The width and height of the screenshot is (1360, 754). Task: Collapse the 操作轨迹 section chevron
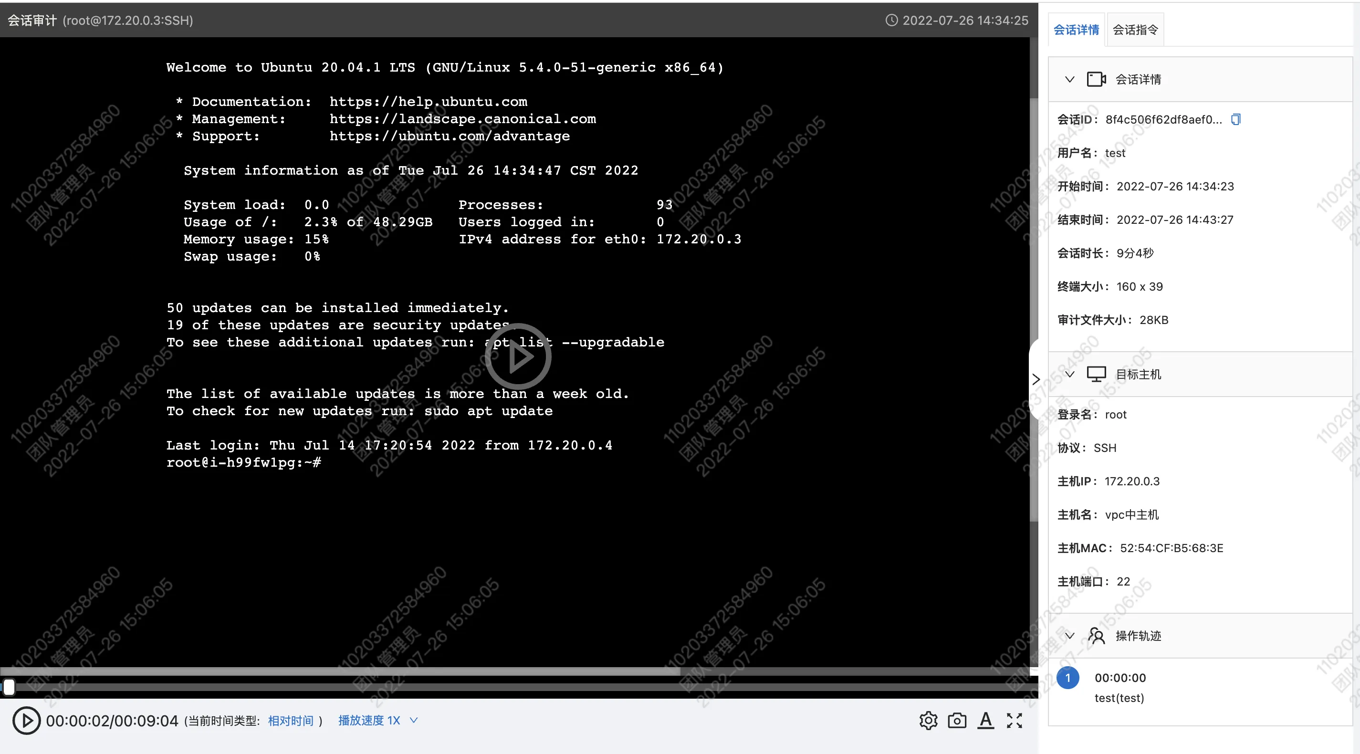tap(1069, 636)
